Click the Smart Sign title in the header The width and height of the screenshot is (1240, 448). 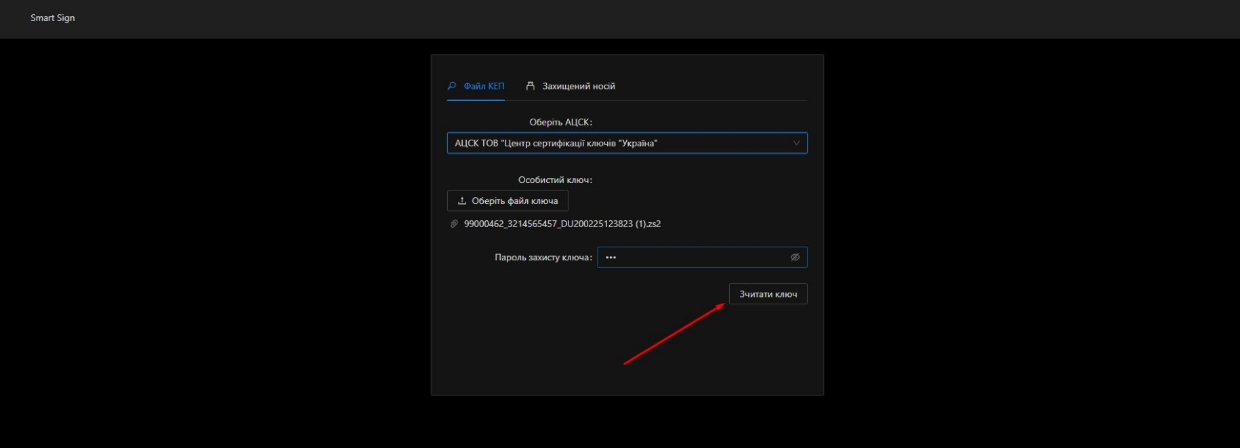pyautogui.click(x=53, y=18)
